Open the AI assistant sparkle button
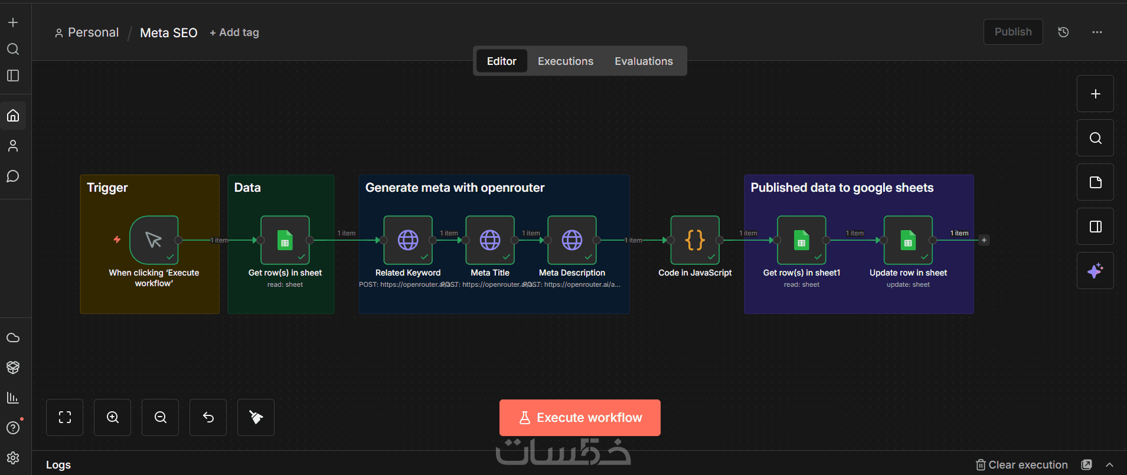The image size is (1127, 475). (1095, 271)
